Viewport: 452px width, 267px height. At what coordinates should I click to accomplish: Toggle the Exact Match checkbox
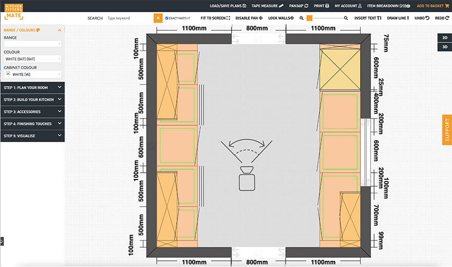[167, 18]
